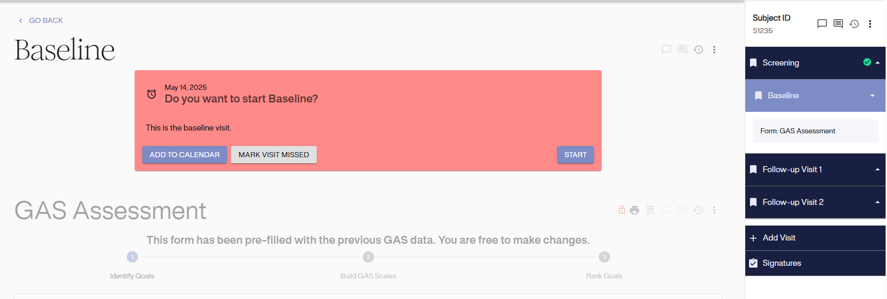Collapse the Baseline visit section arrow
887x299 pixels.
(872, 95)
